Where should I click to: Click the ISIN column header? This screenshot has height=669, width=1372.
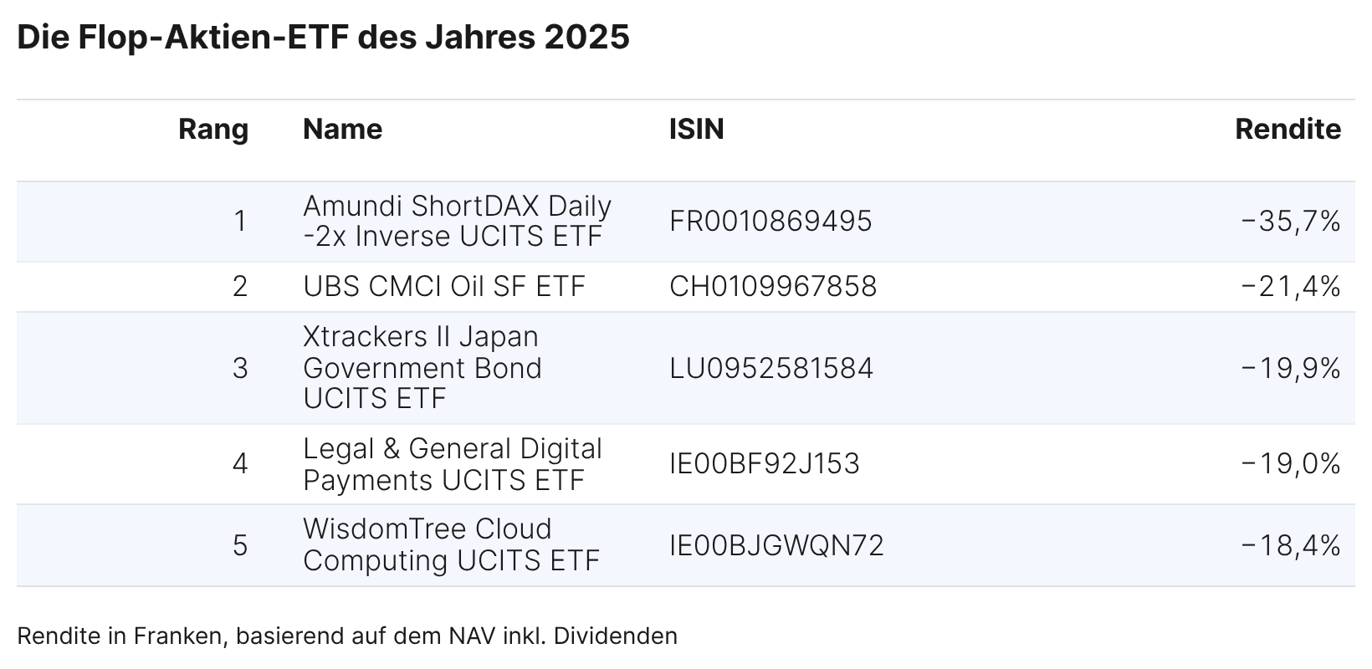coord(696,130)
